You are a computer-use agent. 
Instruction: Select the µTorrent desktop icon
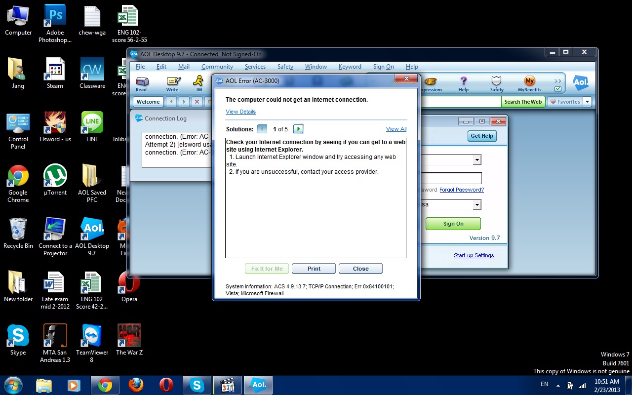coord(55,180)
